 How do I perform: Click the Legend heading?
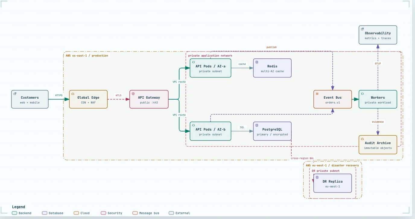coord(19,207)
